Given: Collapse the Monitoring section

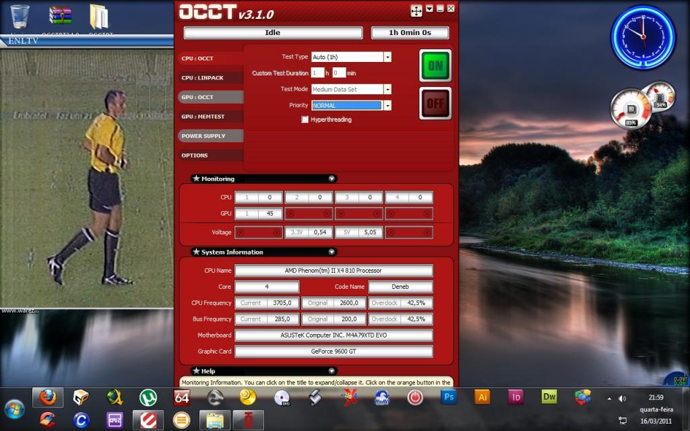Looking at the screenshot, I should [332, 178].
